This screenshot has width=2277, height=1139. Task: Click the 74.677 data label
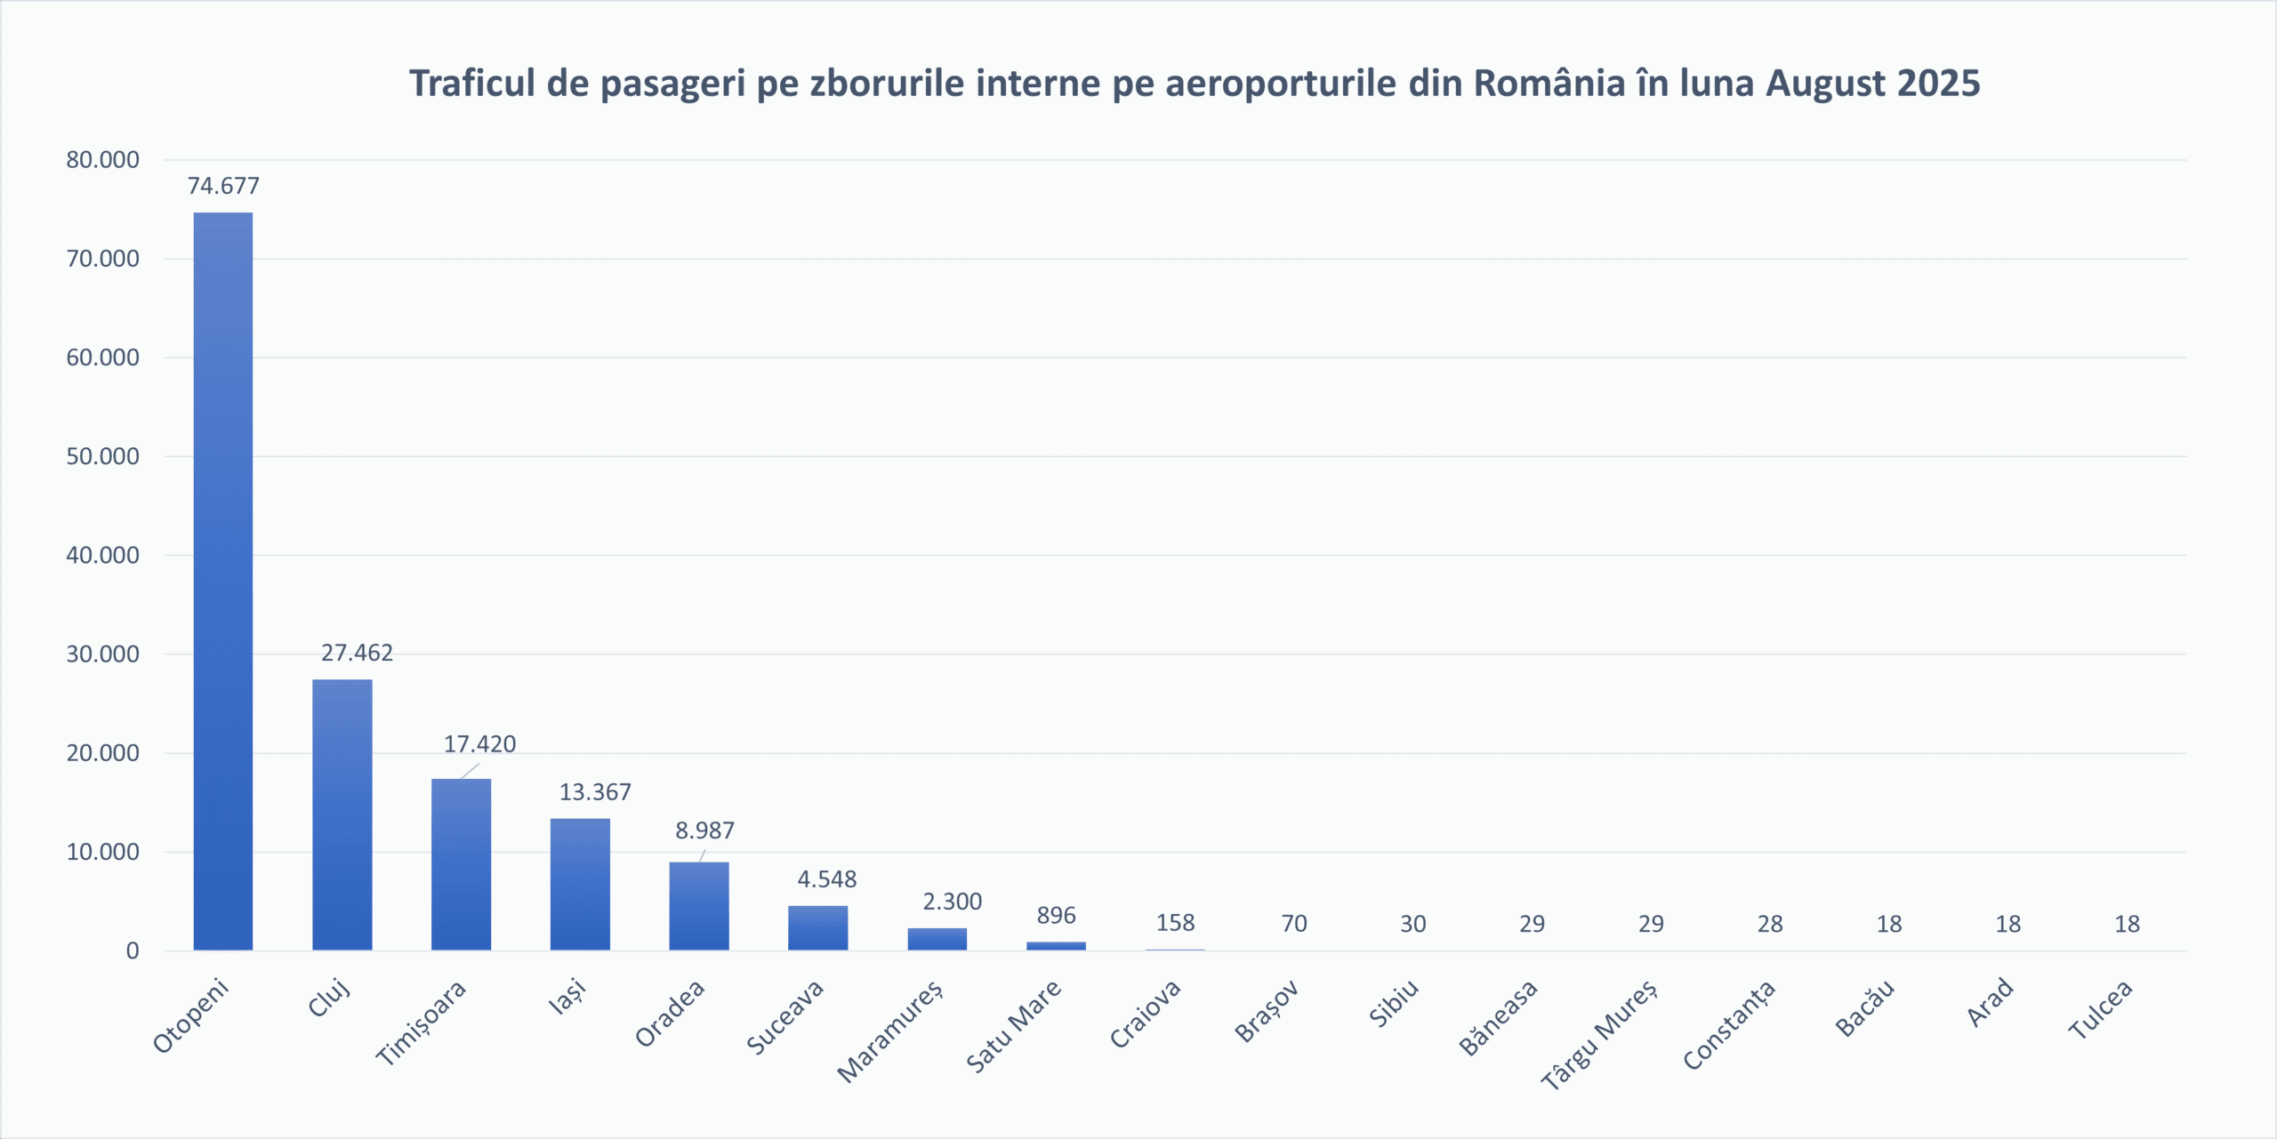[x=223, y=186]
